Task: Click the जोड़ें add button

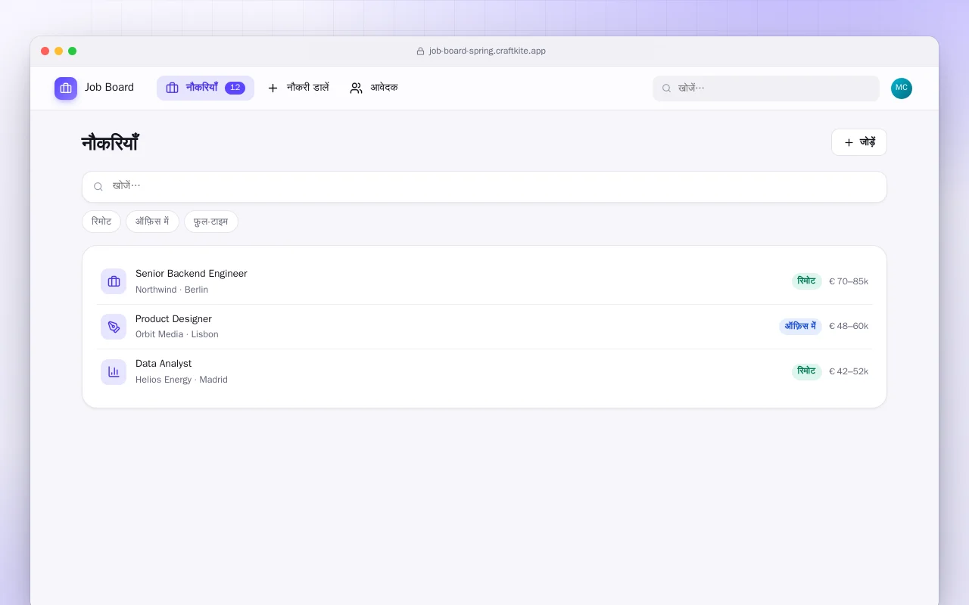Action: (859, 142)
